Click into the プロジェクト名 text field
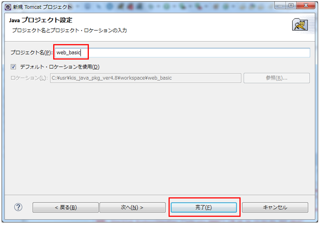Screen dimensions: 320x225 pyautogui.click(x=182, y=52)
